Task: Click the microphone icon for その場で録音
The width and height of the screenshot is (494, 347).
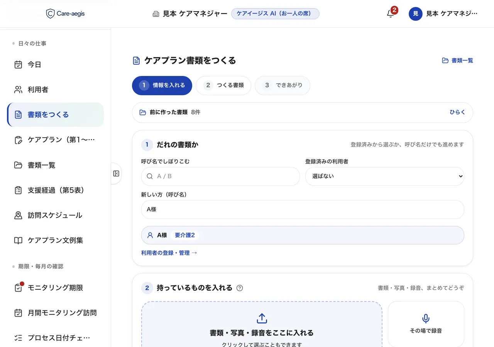Action: click(426, 318)
